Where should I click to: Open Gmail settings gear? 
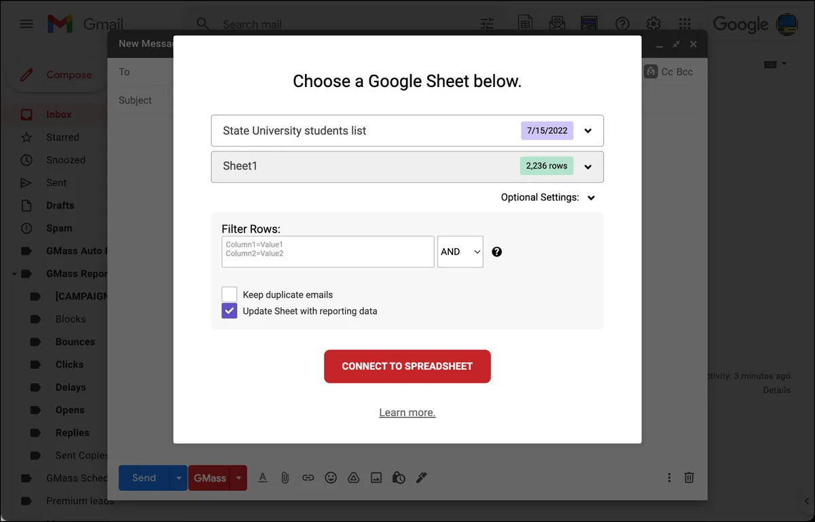click(653, 24)
